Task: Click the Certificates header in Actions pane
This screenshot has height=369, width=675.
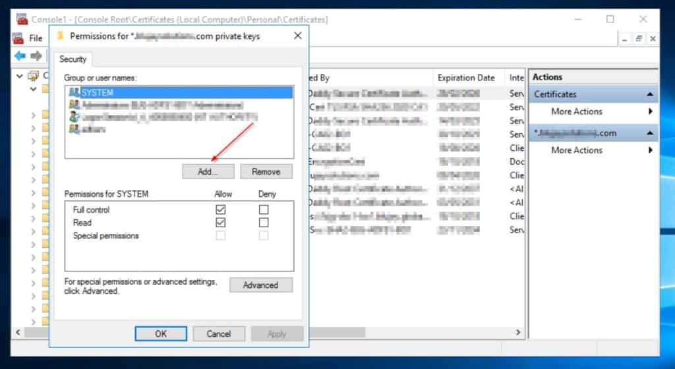Action: pos(593,94)
